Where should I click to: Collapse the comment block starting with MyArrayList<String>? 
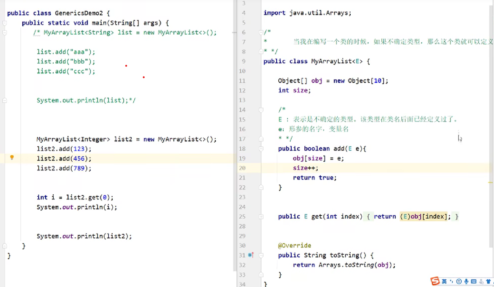click(5, 33)
